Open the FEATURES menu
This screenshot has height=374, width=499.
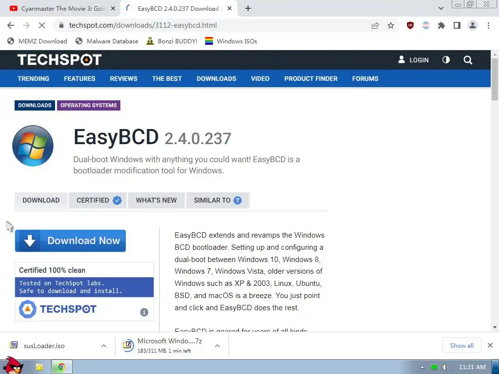pyautogui.click(x=79, y=78)
